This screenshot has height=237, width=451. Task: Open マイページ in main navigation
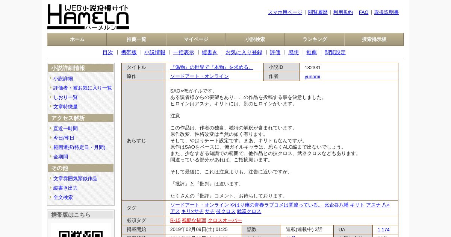pos(196,39)
